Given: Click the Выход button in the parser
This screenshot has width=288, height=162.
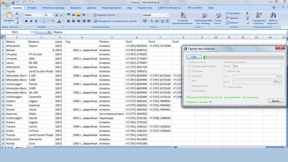Looking at the screenshot, I should click(275, 101).
